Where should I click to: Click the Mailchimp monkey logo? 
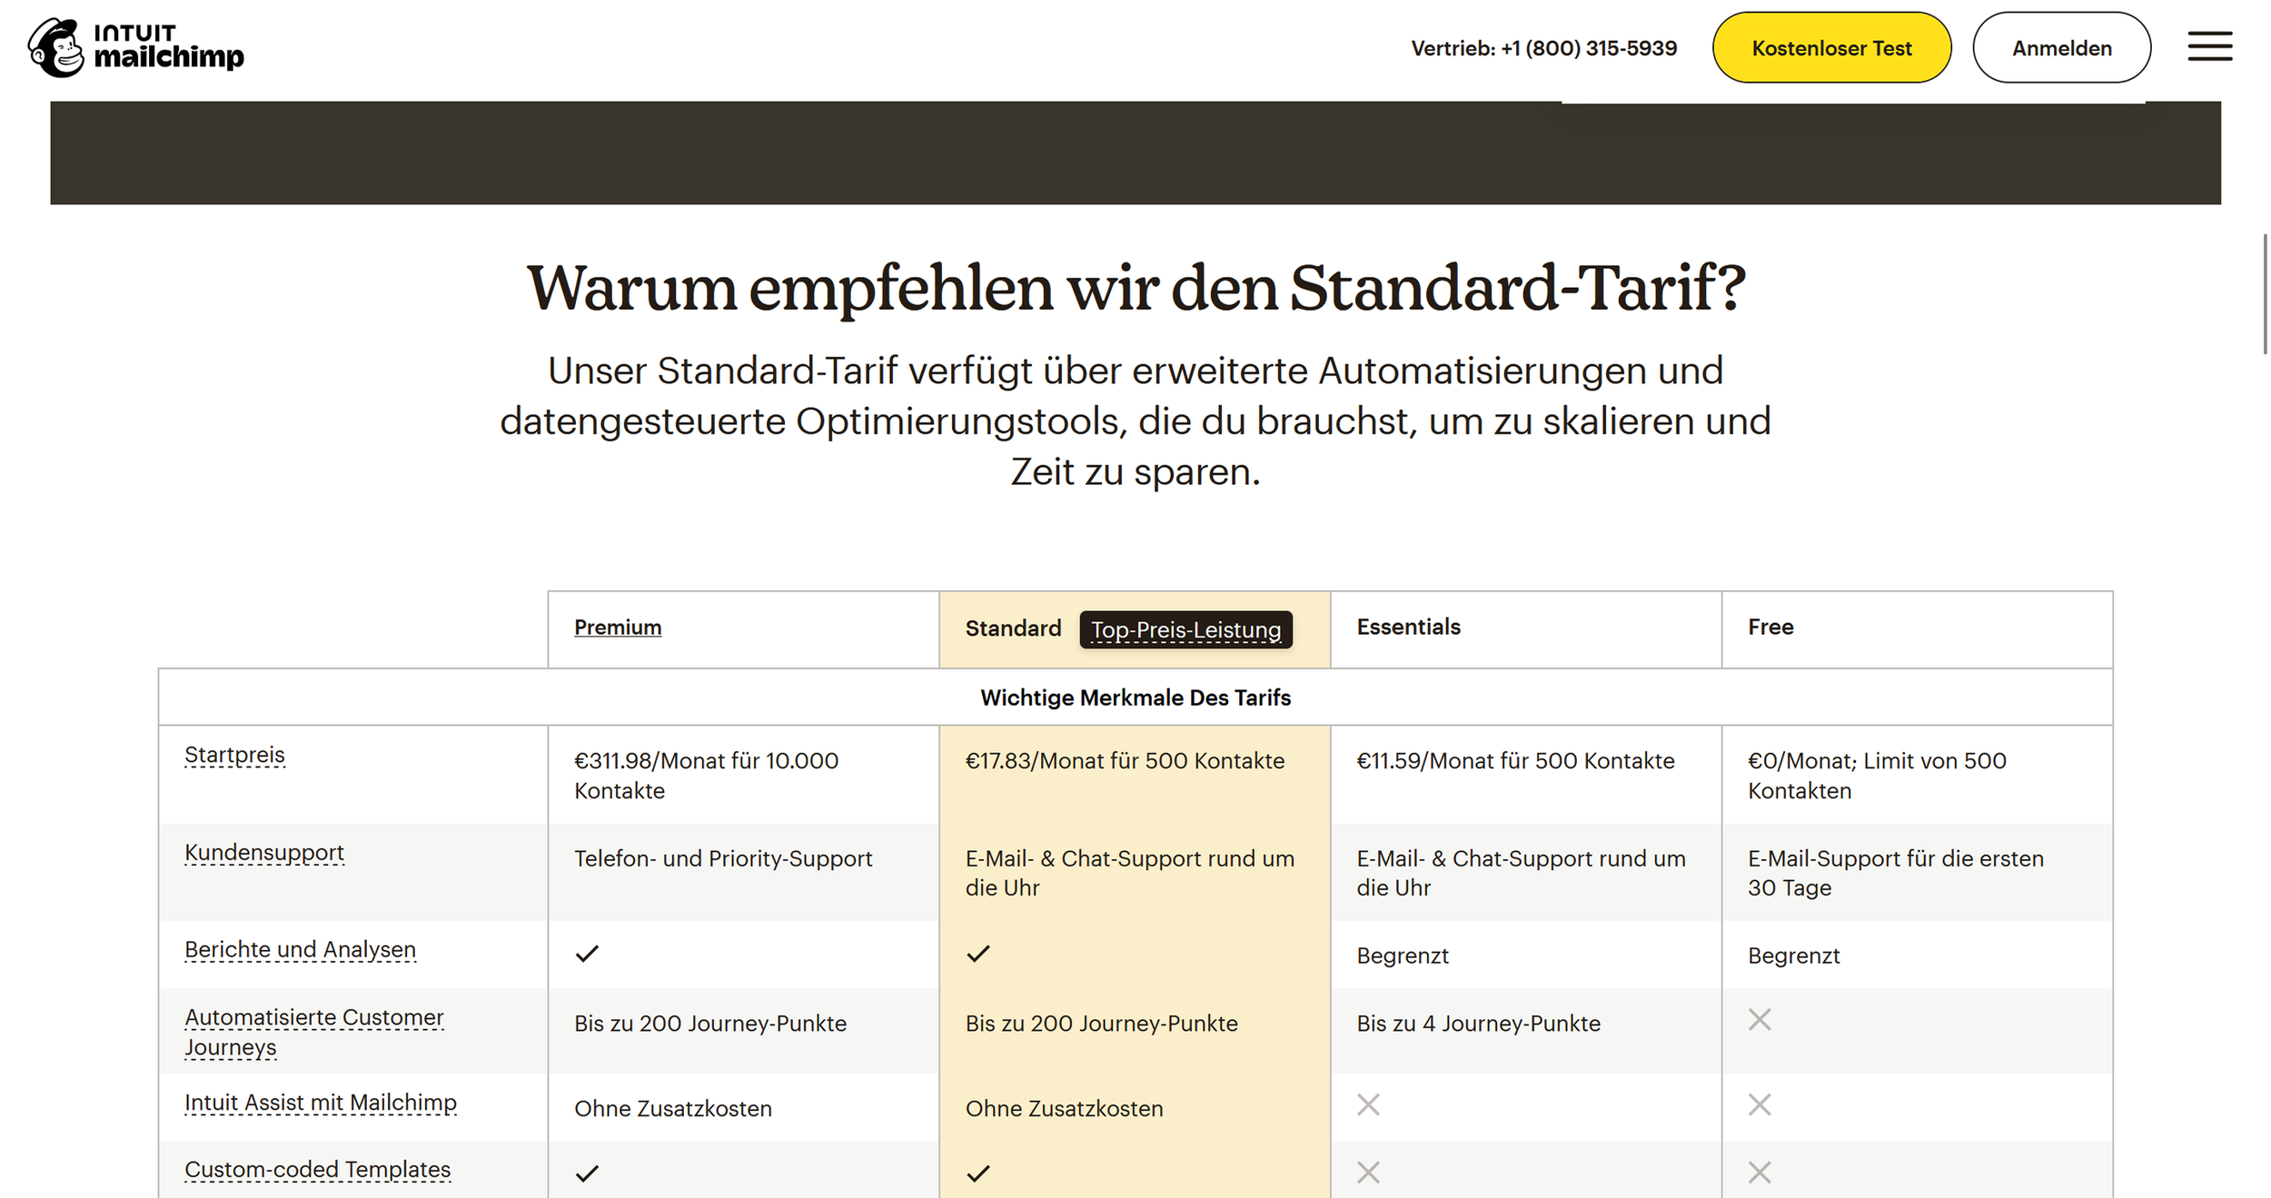(56, 47)
